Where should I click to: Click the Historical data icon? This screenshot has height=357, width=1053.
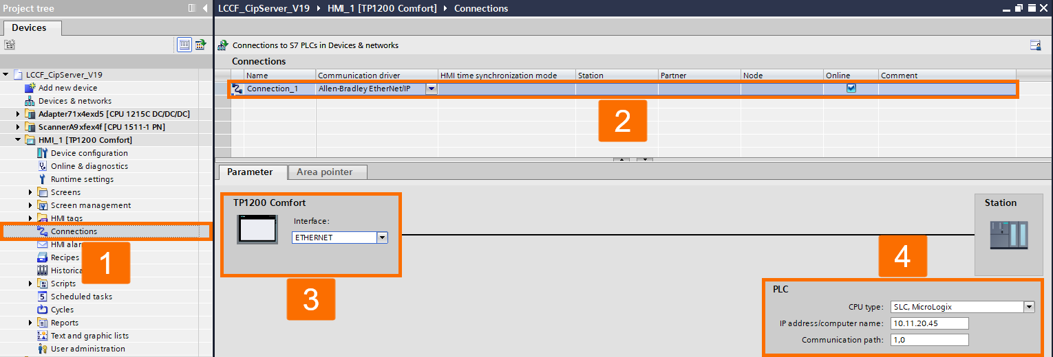pos(43,270)
